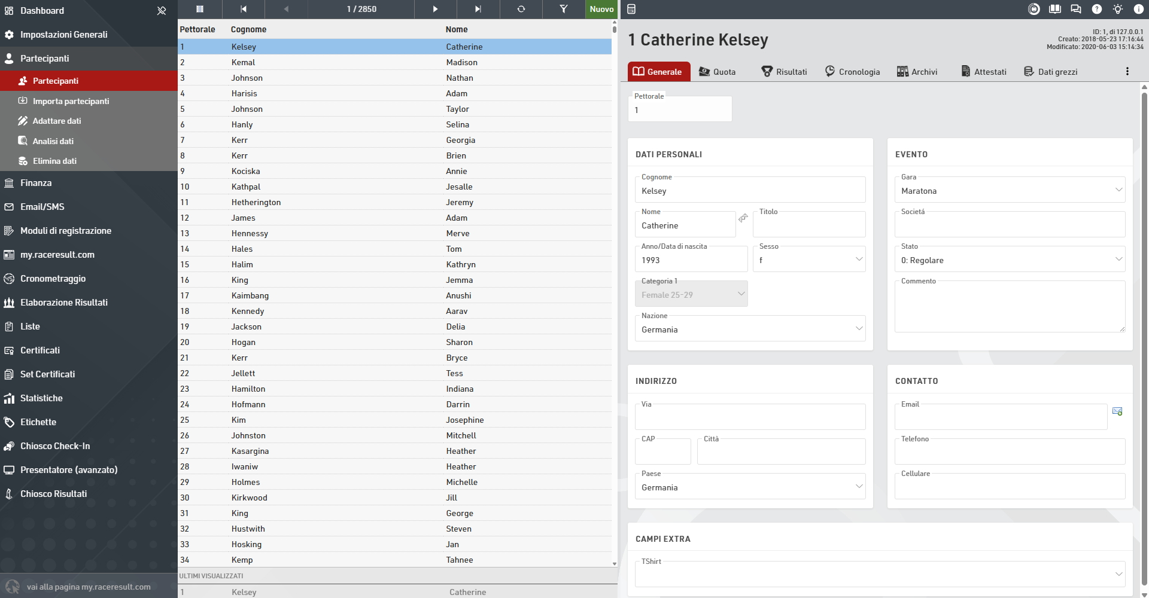Click the filter funnel icon in list toolbar

coord(563,9)
